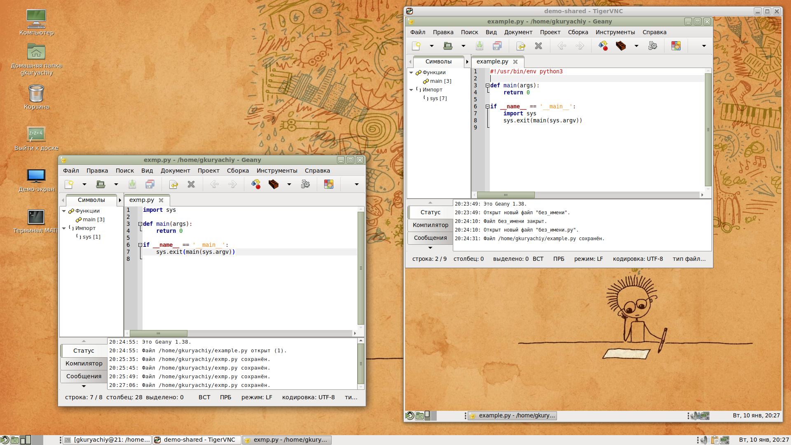Click Run gears icon in example.py Geany toolbar
791x445 pixels.
tap(653, 46)
